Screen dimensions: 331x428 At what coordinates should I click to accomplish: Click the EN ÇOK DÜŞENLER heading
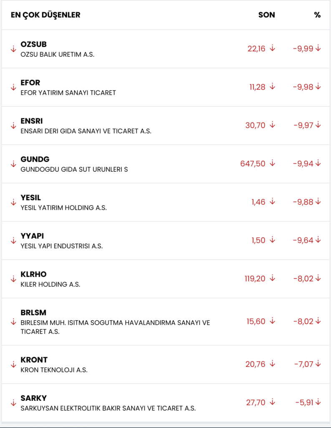coord(45,15)
